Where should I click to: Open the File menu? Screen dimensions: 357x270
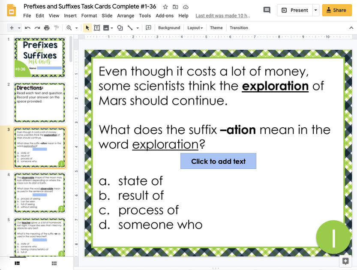pos(27,16)
